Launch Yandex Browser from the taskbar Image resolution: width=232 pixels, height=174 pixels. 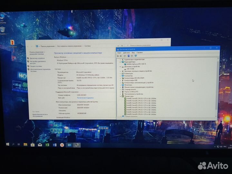(x=62, y=145)
